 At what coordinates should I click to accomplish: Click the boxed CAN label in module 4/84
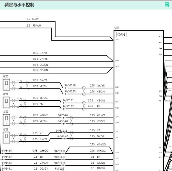(121, 34)
